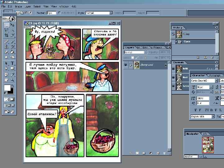
Task: Open the Comic Sans MS font dropdown
Action: click(x=216, y=81)
